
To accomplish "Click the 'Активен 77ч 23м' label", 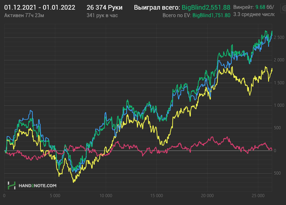I will coord(24,15).
